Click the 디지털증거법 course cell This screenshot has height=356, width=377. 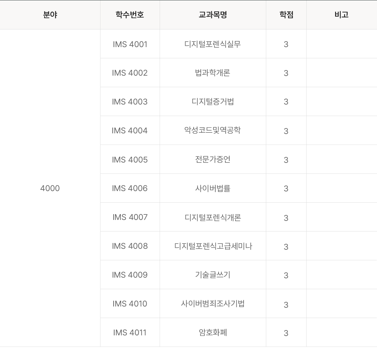click(x=213, y=102)
